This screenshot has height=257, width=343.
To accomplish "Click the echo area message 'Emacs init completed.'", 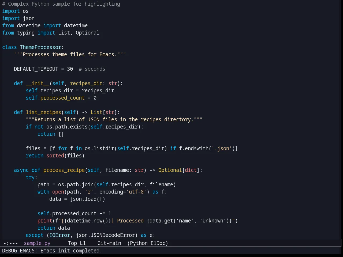I will (x=71, y=251).
